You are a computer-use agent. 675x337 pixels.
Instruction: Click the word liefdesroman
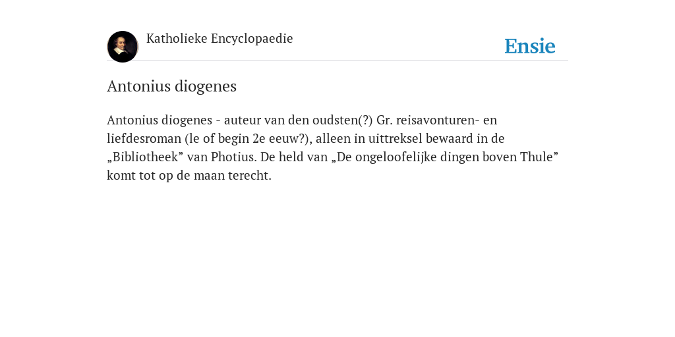tap(144, 138)
